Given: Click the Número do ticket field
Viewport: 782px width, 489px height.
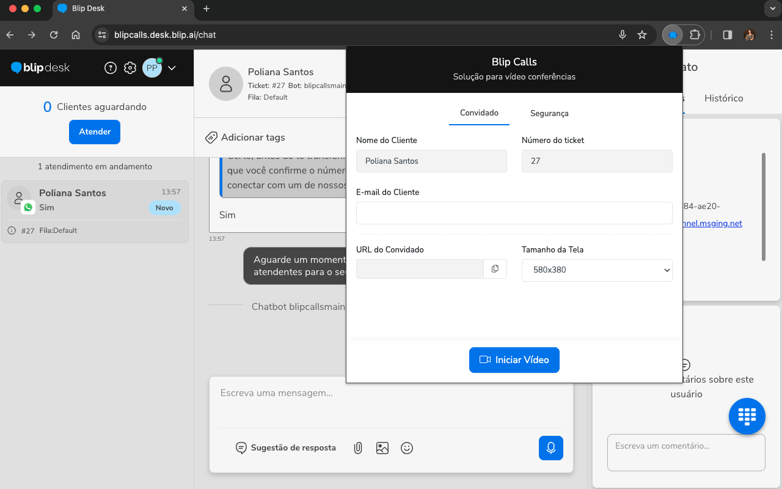Looking at the screenshot, I should tap(597, 161).
